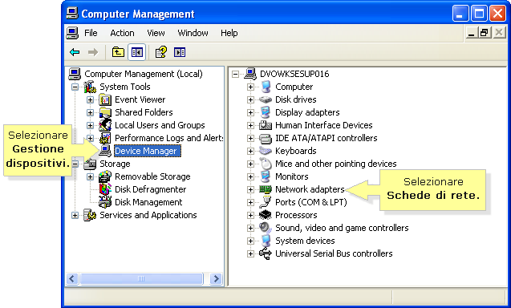Viewport: 511px width, 308px height.
Task: Click the Disk Defragmenter icon
Action: coord(105,189)
